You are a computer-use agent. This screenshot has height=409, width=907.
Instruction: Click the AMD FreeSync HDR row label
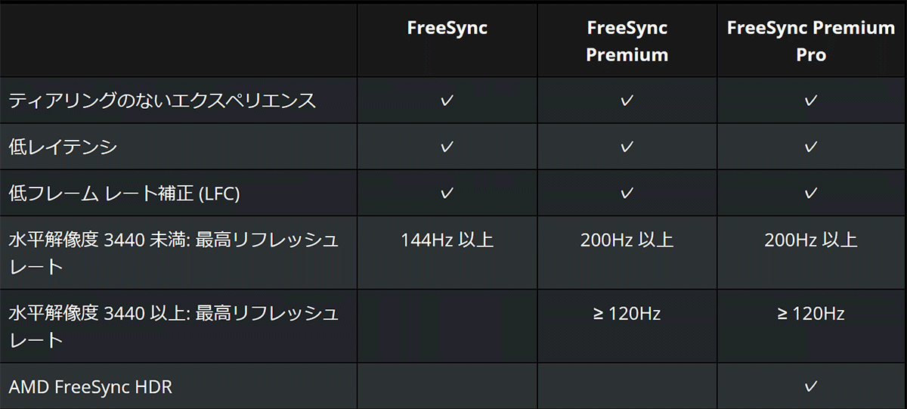click(x=91, y=387)
